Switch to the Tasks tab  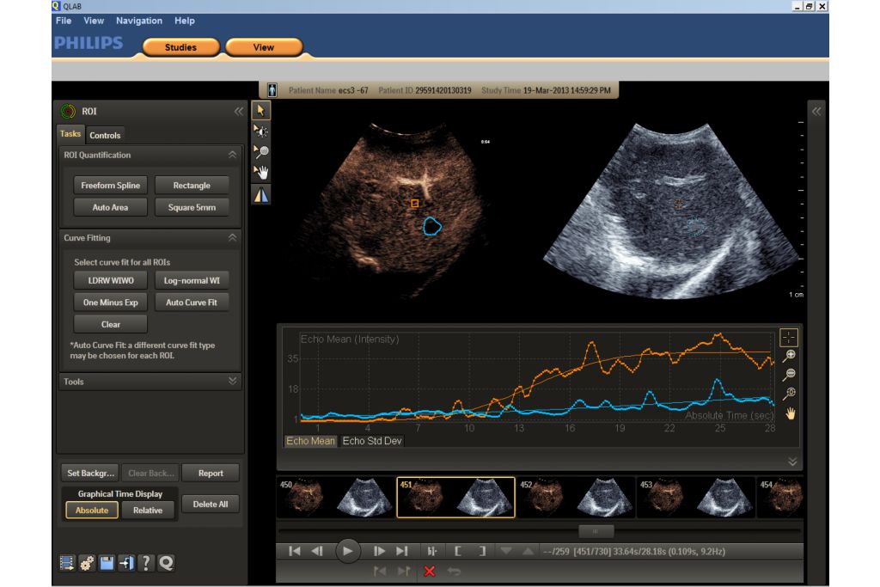70,134
